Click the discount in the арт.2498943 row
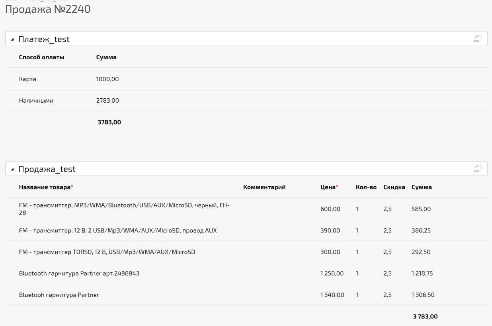Image resolution: width=492 pixels, height=326 pixels. (388, 273)
